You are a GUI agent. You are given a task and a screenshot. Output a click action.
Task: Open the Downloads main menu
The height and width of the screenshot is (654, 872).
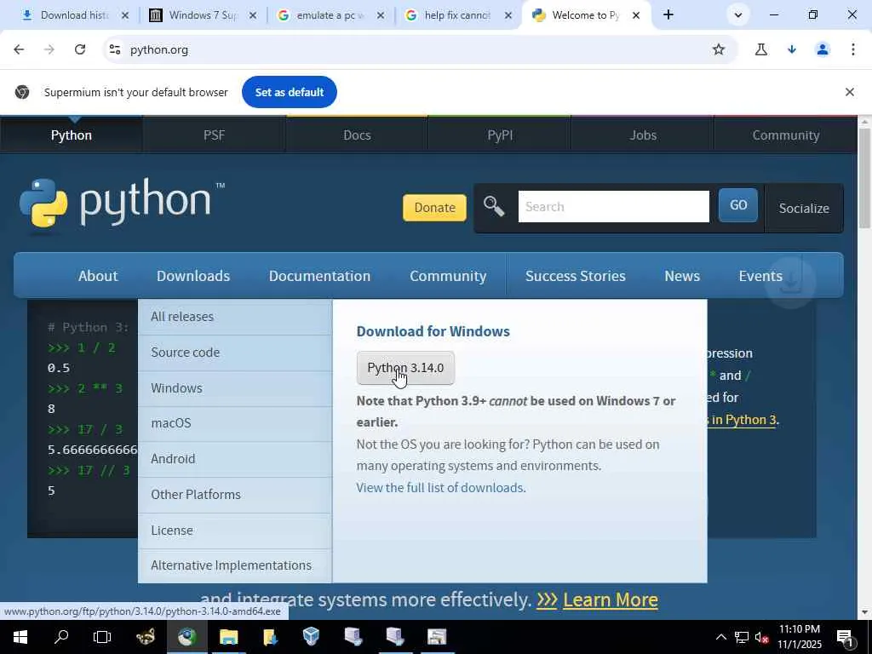click(193, 276)
